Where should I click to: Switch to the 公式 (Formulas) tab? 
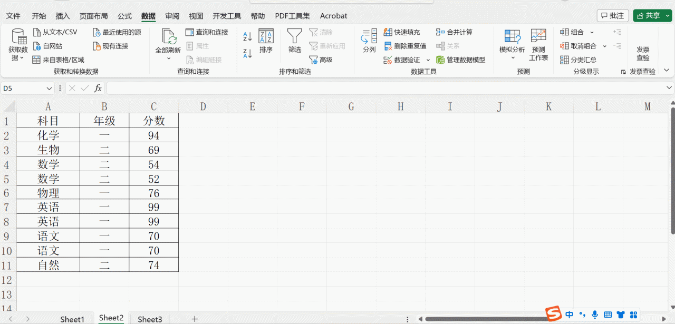point(124,16)
